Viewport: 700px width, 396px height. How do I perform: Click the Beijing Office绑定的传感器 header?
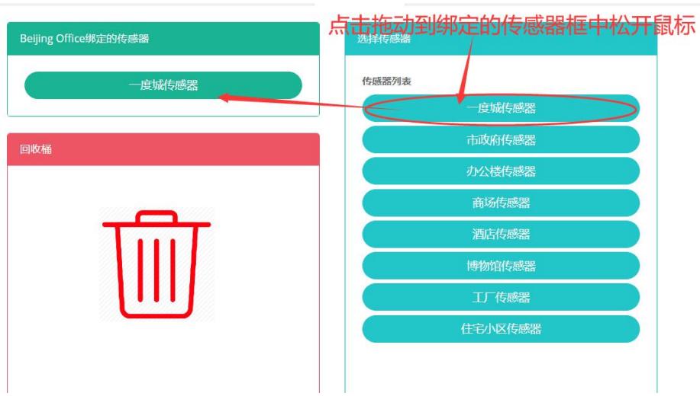click(x=163, y=39)
